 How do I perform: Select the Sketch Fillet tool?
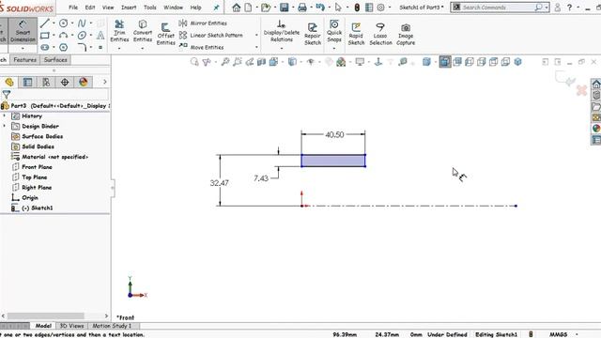click(x=82, y=48)
